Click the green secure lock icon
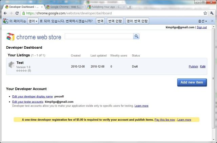 click(23, 13)
